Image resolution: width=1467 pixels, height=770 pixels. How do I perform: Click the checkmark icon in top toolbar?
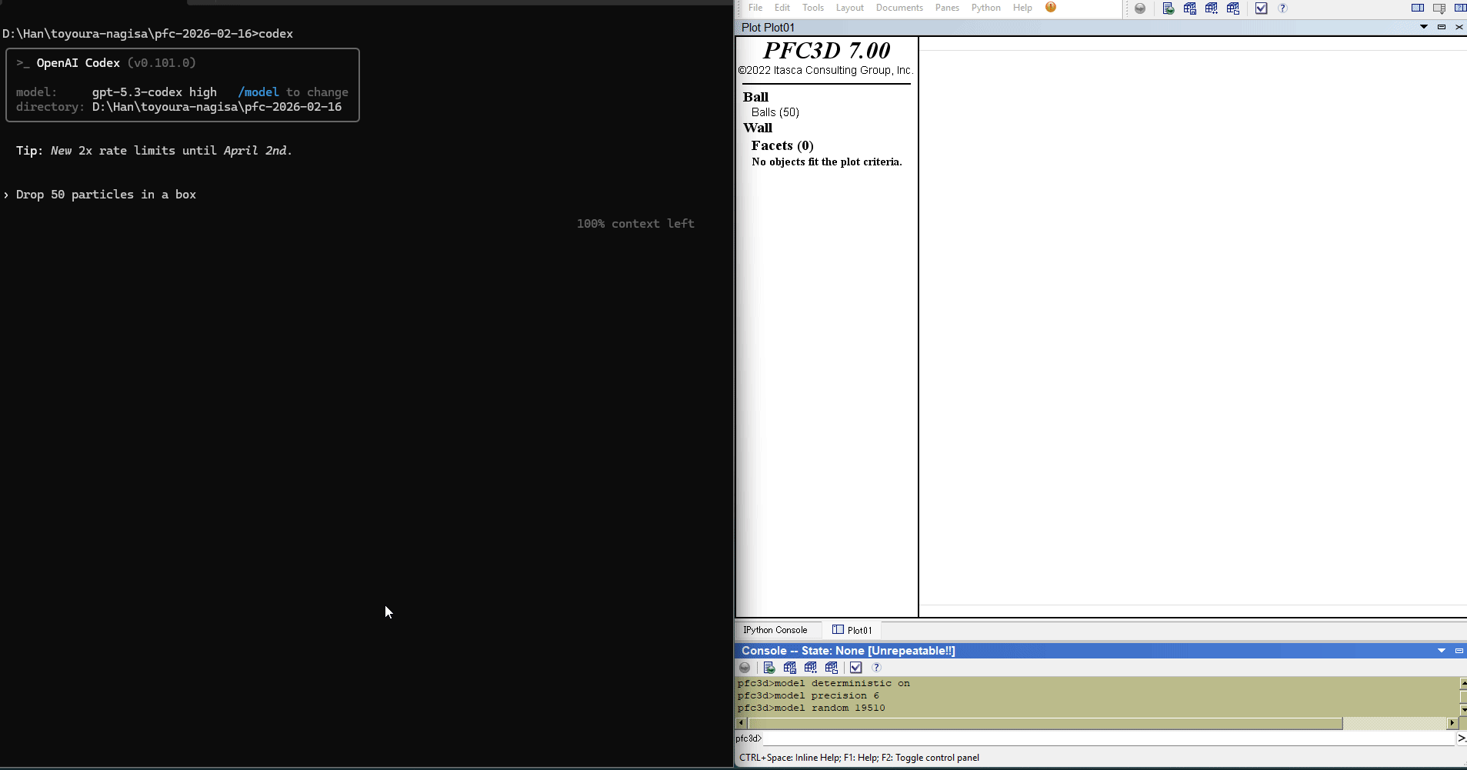(1261, 8)
